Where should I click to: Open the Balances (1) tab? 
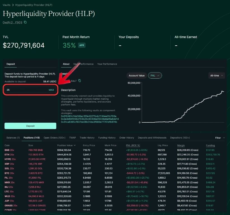(x=13, y=138)
